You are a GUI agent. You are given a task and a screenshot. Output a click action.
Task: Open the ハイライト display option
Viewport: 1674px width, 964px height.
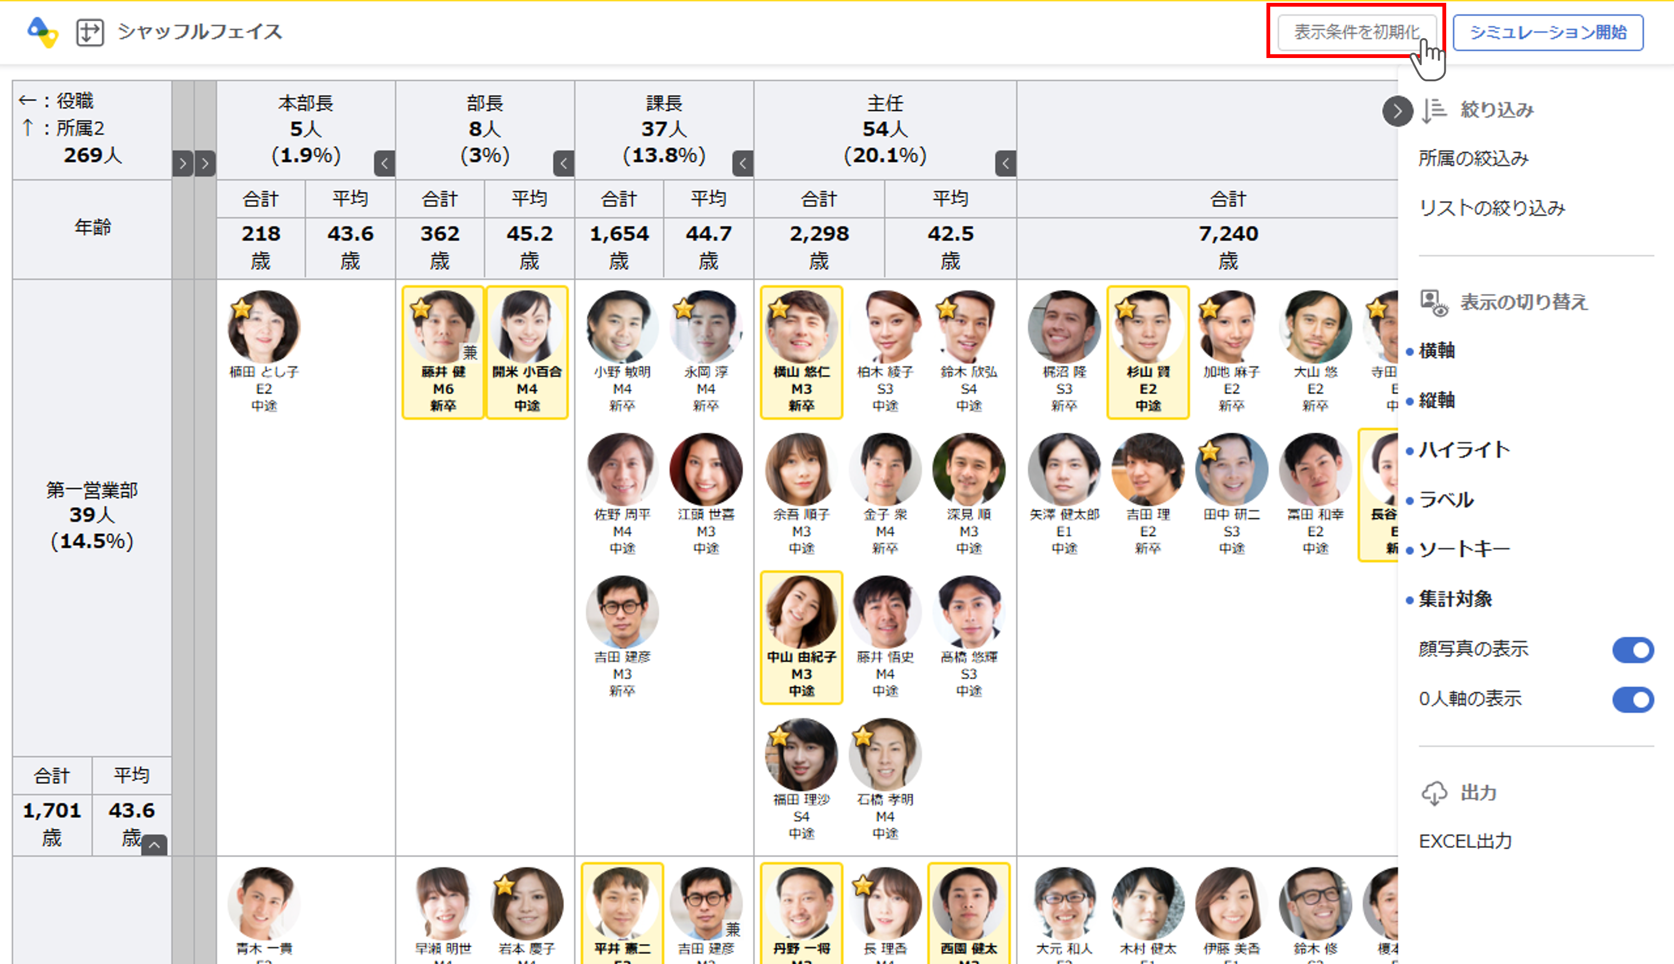(x=1464, y=450)
